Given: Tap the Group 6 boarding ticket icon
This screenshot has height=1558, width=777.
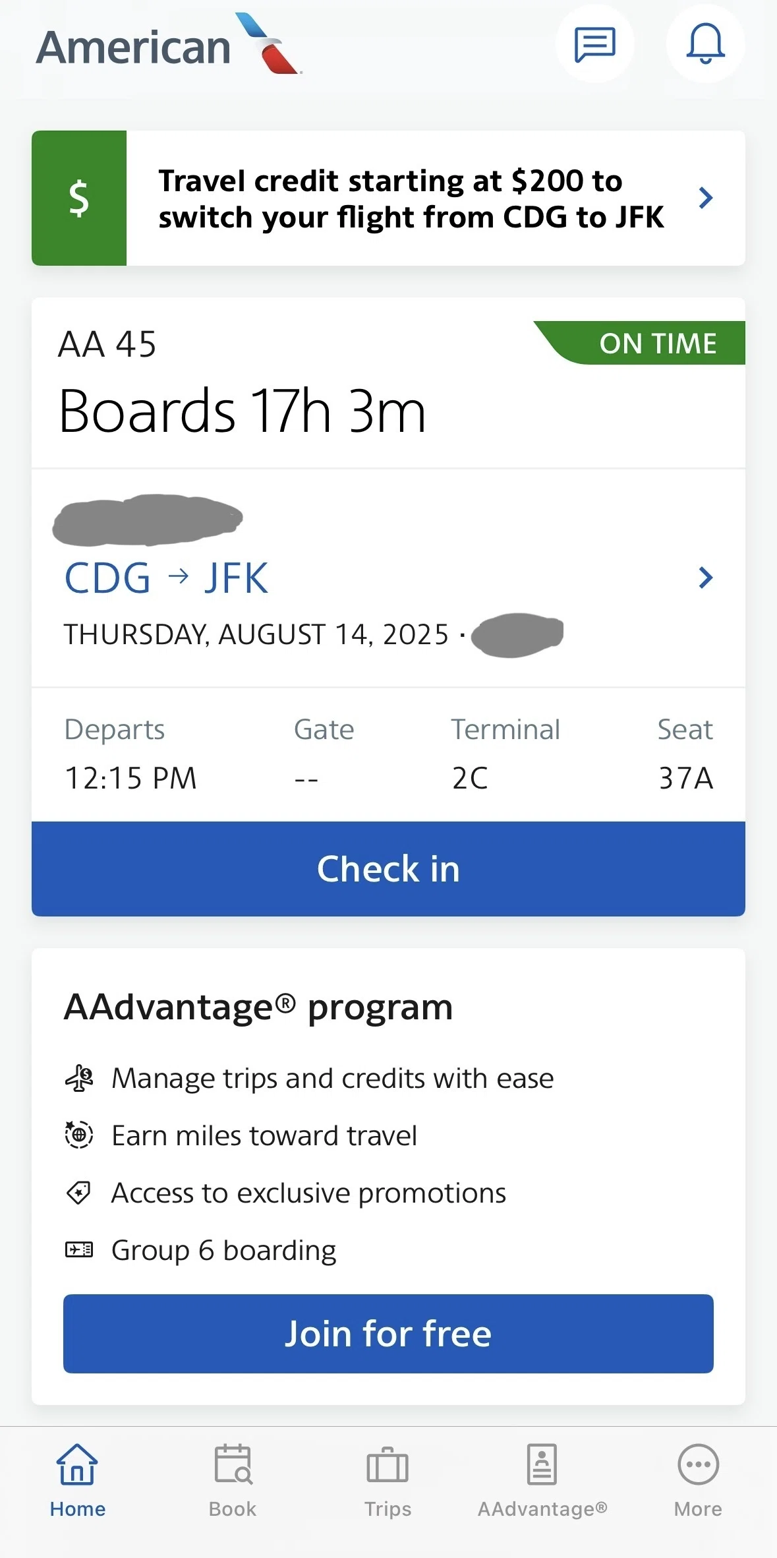Looking at the screenshot, I should [x=79, y=1249].
